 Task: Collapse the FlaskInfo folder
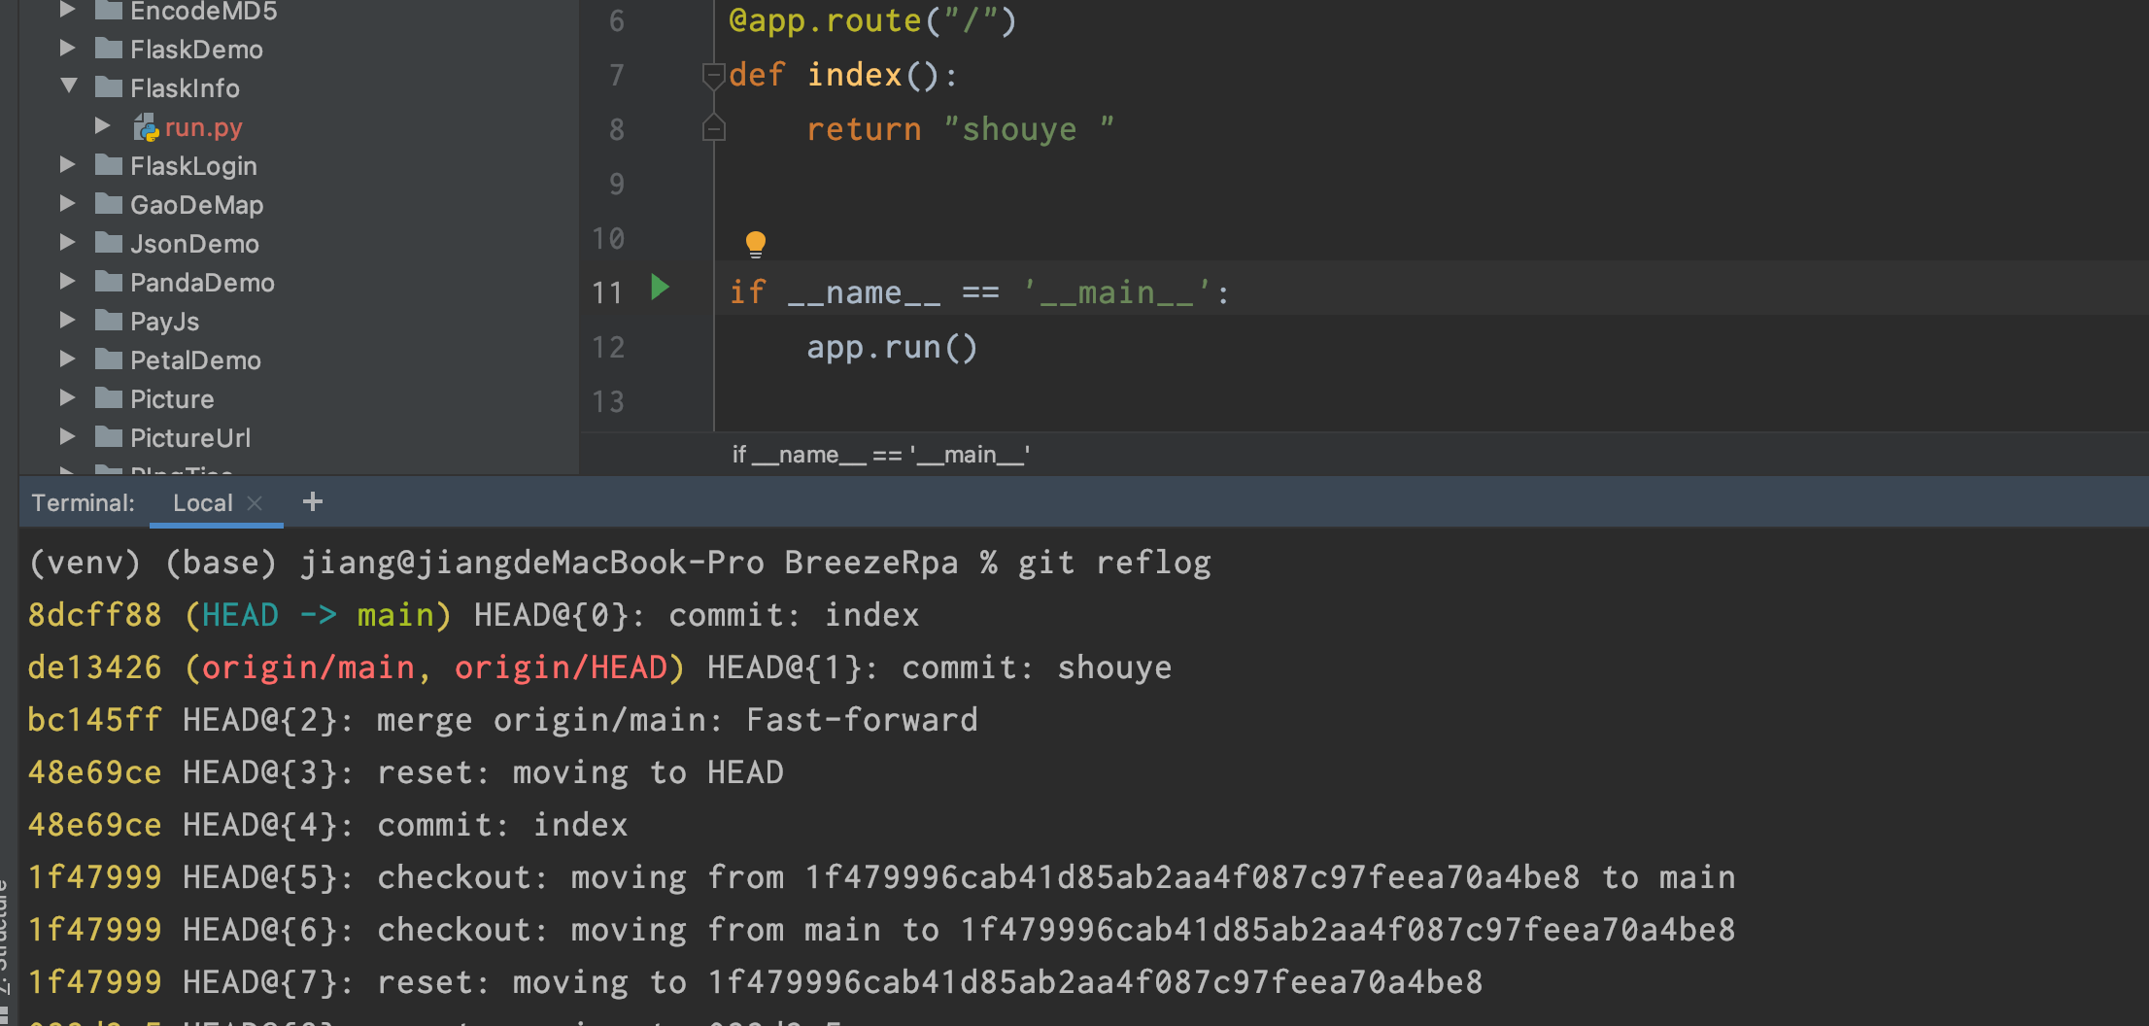tap(68, 86)
